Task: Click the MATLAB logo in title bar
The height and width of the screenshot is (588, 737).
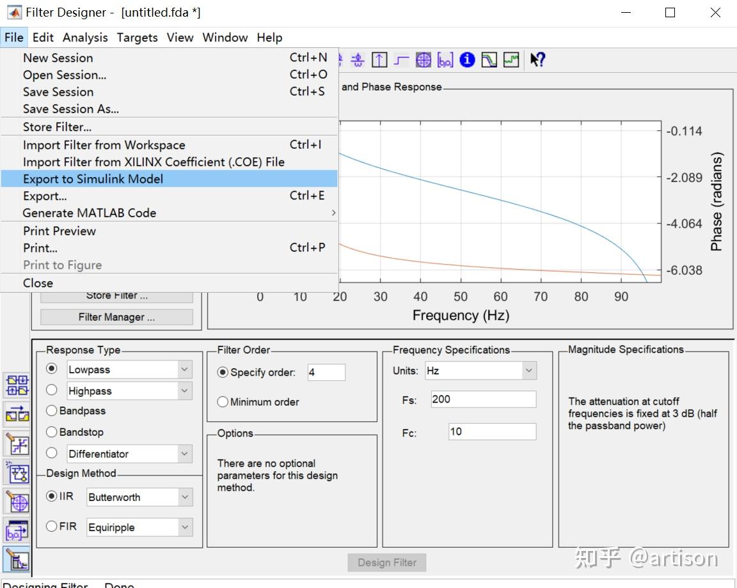Action: pyautogui.click(x=14, y=12)
